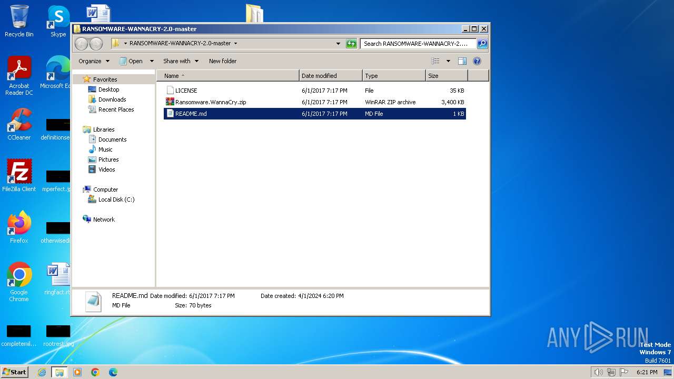Expand the Open button dropdown arrow
This screenshot has width=674, height=379.
pos(152,61)
